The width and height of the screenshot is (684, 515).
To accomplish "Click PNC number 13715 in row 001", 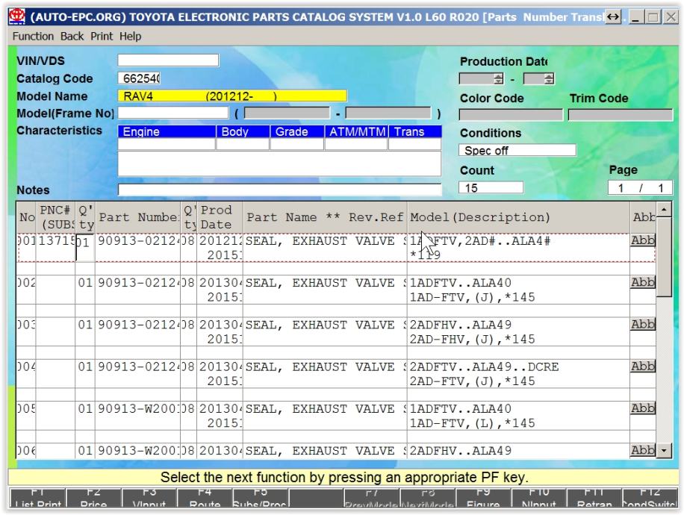I will (x=56, y=241).
